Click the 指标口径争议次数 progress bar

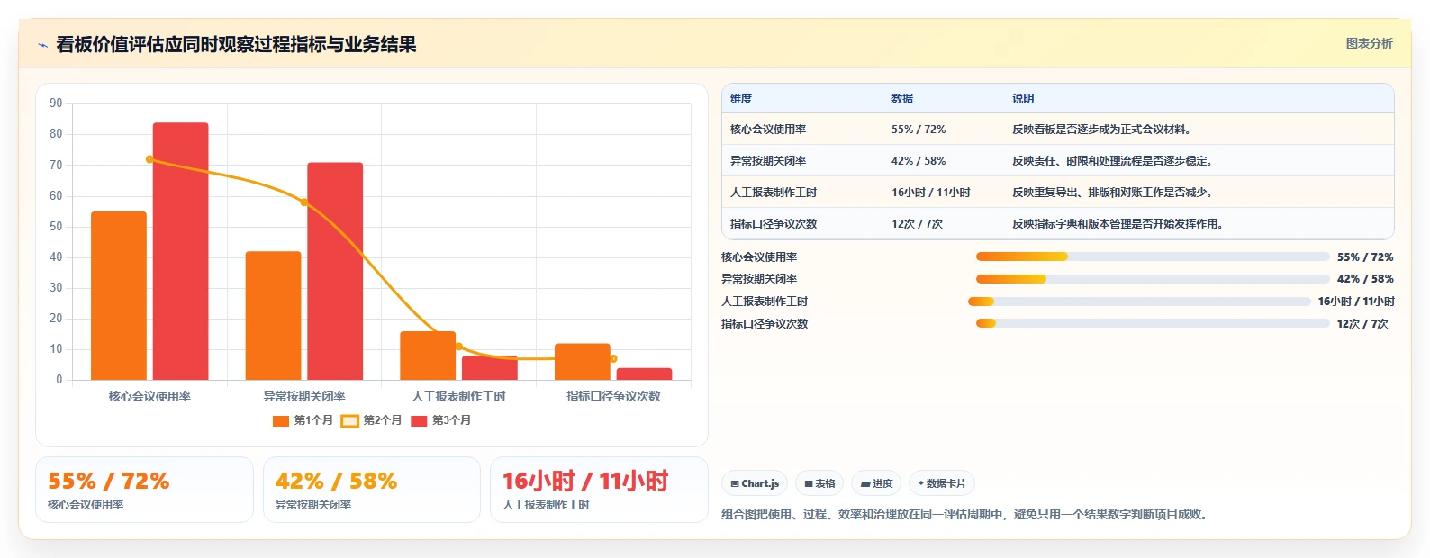1153,323
